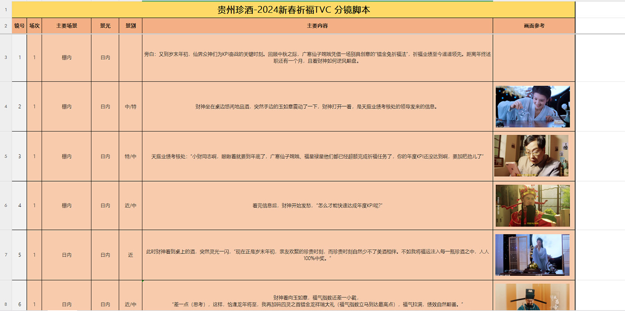Click the 景别 cell reading 中/特

click(x=130, y=107)
